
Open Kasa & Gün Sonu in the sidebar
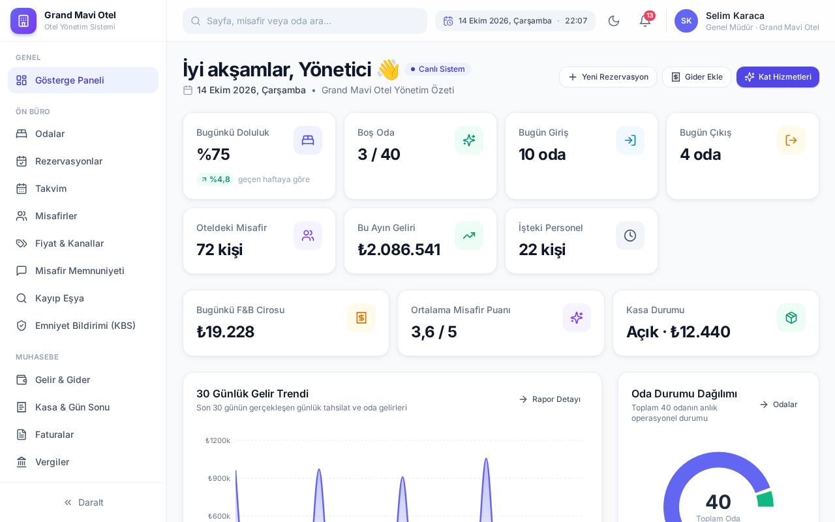[x=83, y=407]
